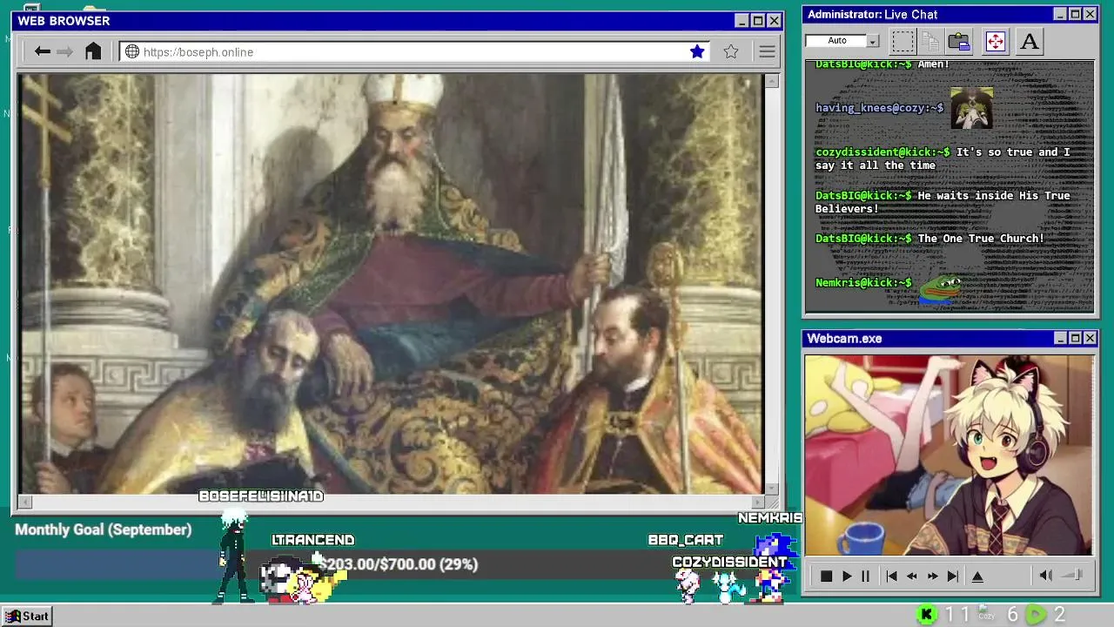Viewport: 1114px width, 627px height.
Task: Pause playback in Webcam.exe
Action: click(865, 576)
